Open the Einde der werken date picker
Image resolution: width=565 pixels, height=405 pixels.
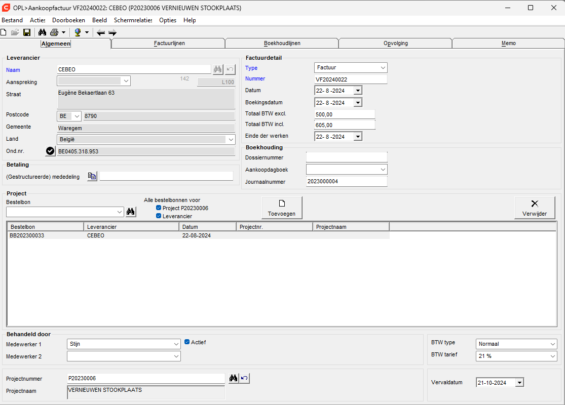pos(358,137)
